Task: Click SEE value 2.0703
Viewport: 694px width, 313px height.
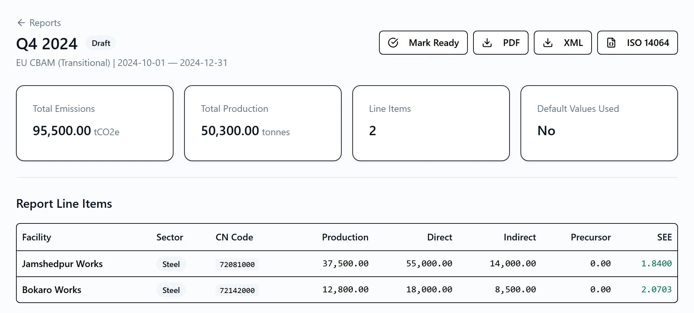Action: [656, 290]
